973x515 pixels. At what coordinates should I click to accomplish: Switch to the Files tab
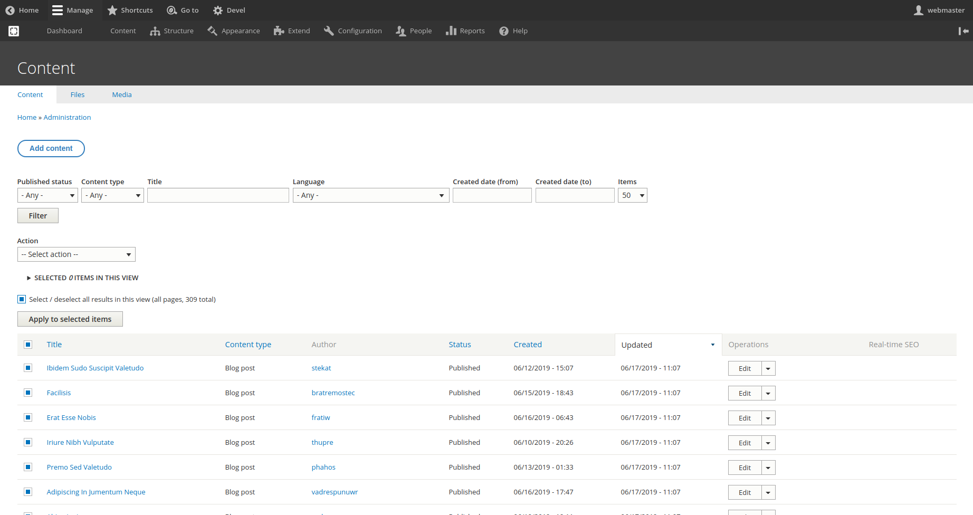point(77,94)
